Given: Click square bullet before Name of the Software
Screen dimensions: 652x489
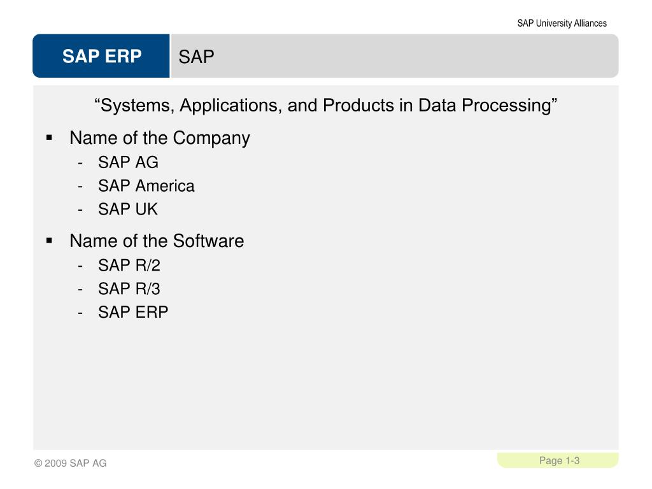Looking at the screenshot, I should [50, 240].
